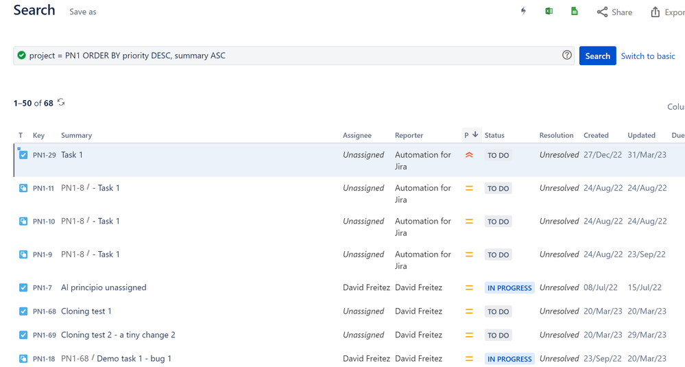Sort by Status column header
This screenshot has width=685, height=367.
pyautogui.click(x=494, y=135)
